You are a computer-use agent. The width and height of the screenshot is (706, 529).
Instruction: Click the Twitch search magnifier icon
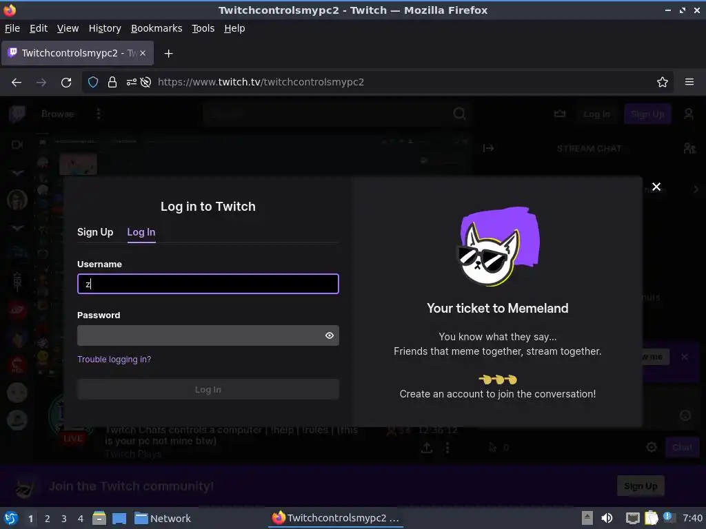coord(458,114)
